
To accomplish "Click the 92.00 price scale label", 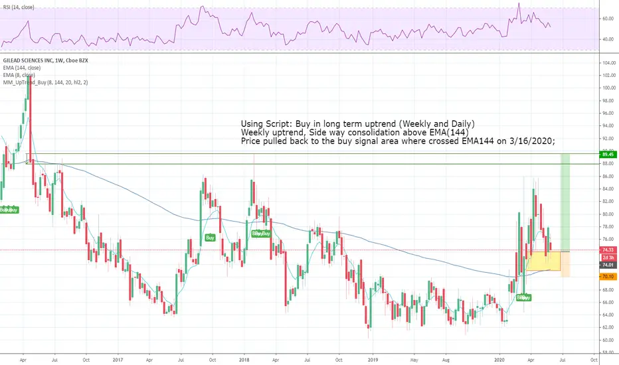I will (609, 139).
